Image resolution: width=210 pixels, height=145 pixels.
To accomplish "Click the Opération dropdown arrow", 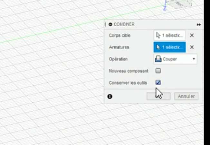I will click(194, 59).
